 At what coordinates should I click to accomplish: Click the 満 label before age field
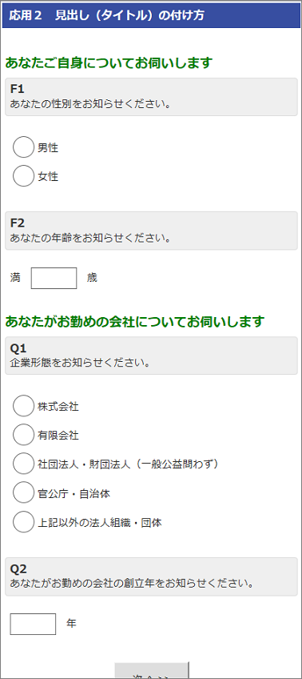tap(15, 278)
